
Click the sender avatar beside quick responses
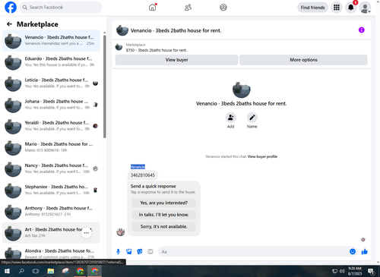point(121,231)
